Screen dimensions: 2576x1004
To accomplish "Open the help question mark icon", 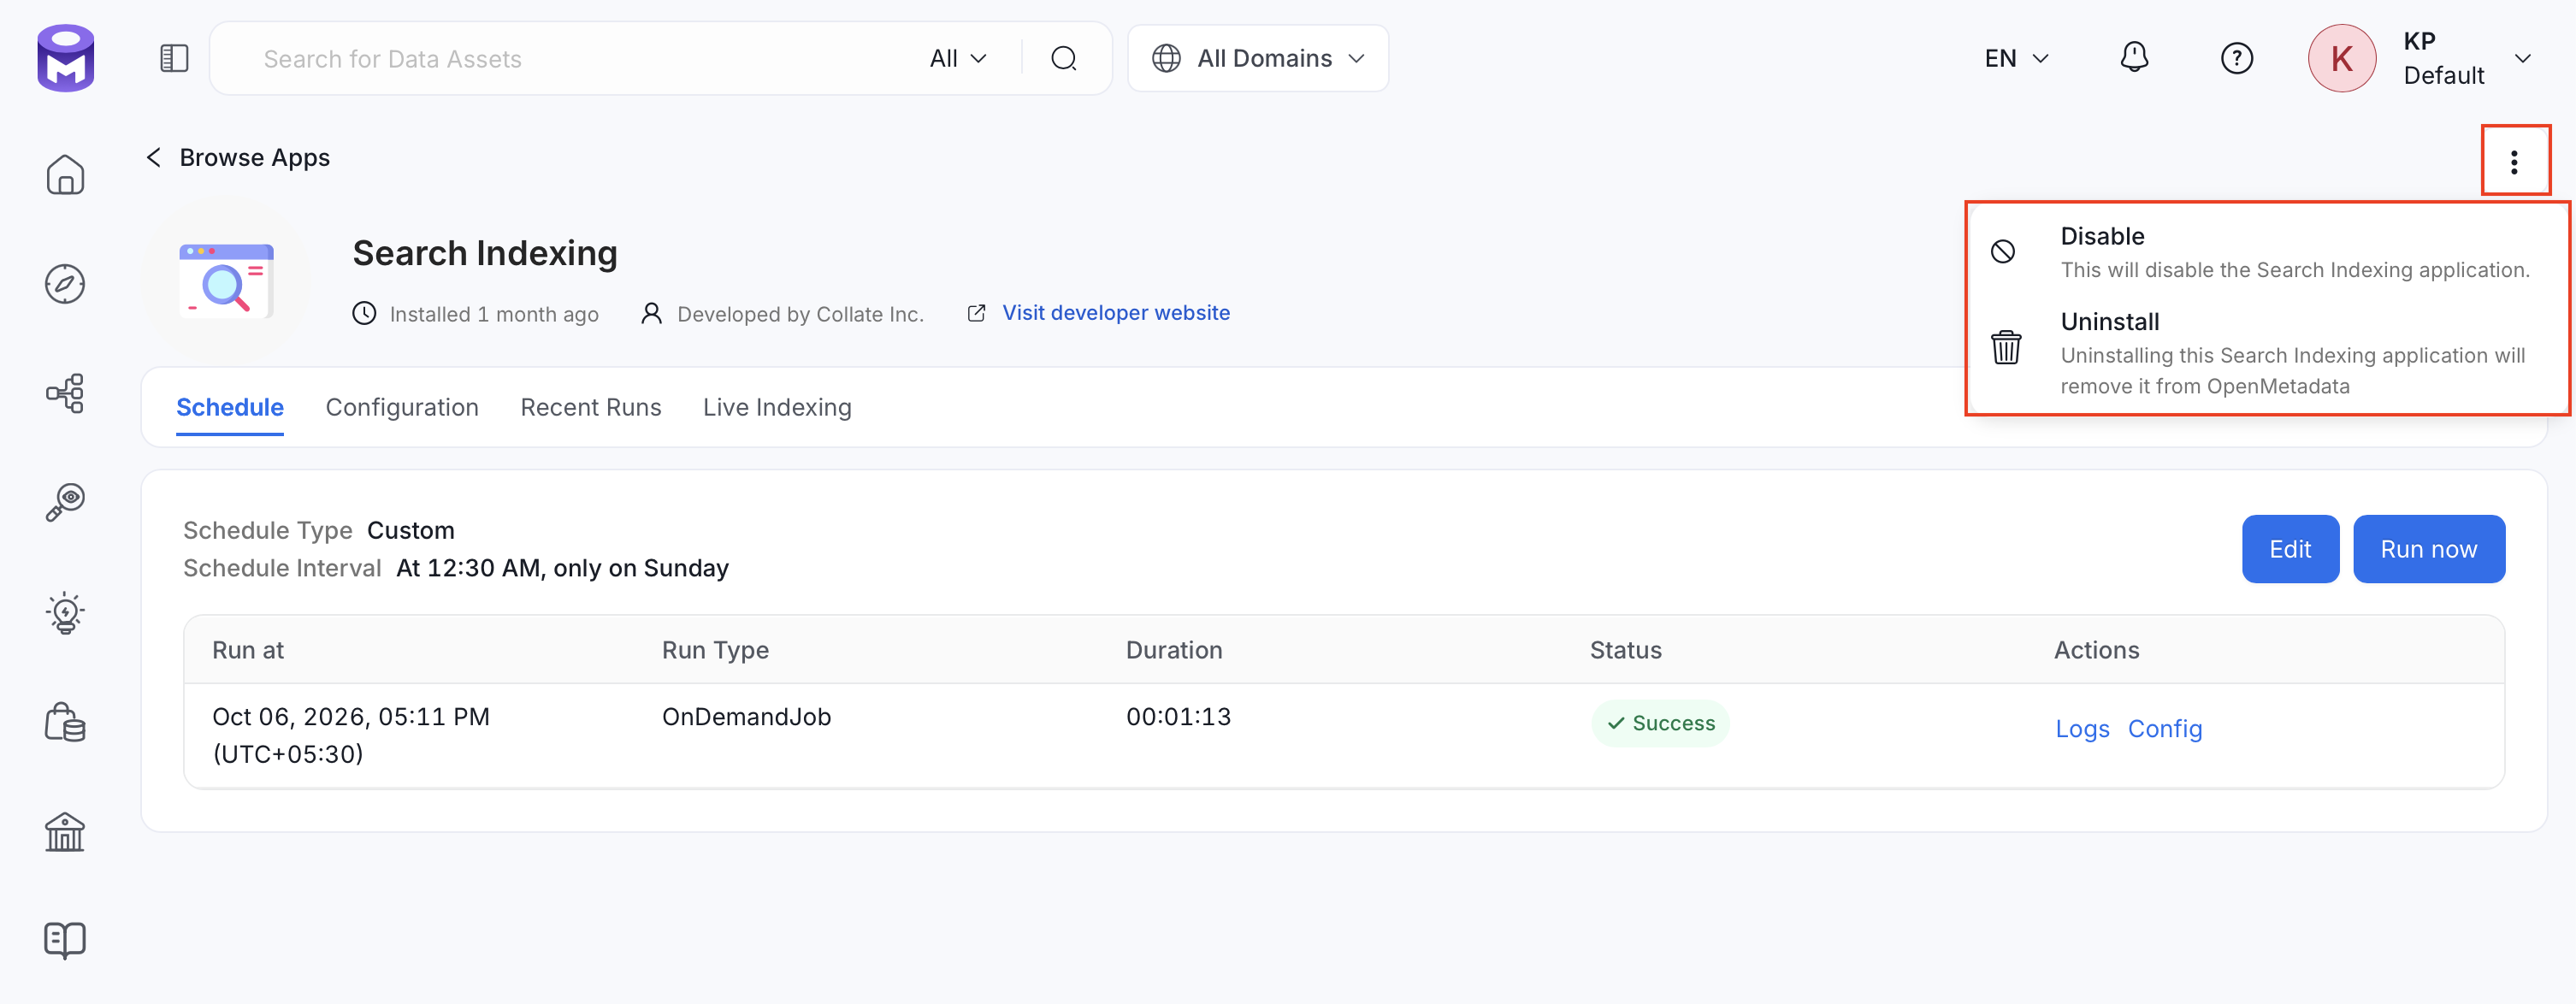I will tap(2236, 59).
